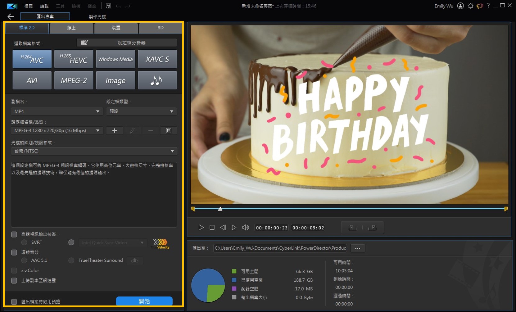Mute the preview volume speaker icon
Image resolution: width=516 pixels, height=312 pixels.
pyautogui.click(x=245, y=228)
